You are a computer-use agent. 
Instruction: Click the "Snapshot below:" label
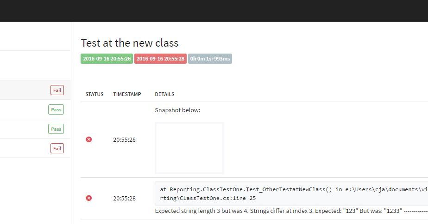click(x=177, y=110)
